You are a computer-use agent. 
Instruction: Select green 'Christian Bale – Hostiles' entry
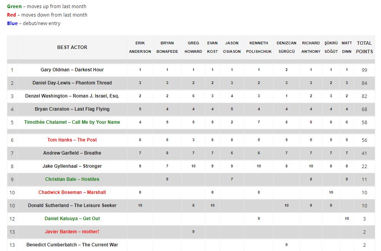point(72,179)
